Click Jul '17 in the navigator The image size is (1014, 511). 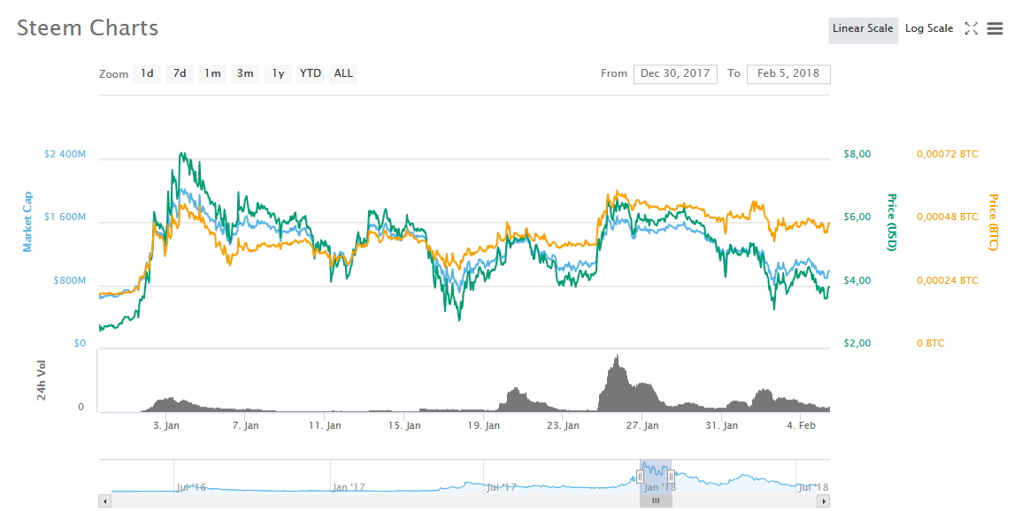pos(501,487)
